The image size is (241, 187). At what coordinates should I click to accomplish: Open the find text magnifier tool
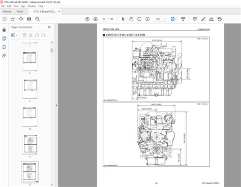(38, 19)
